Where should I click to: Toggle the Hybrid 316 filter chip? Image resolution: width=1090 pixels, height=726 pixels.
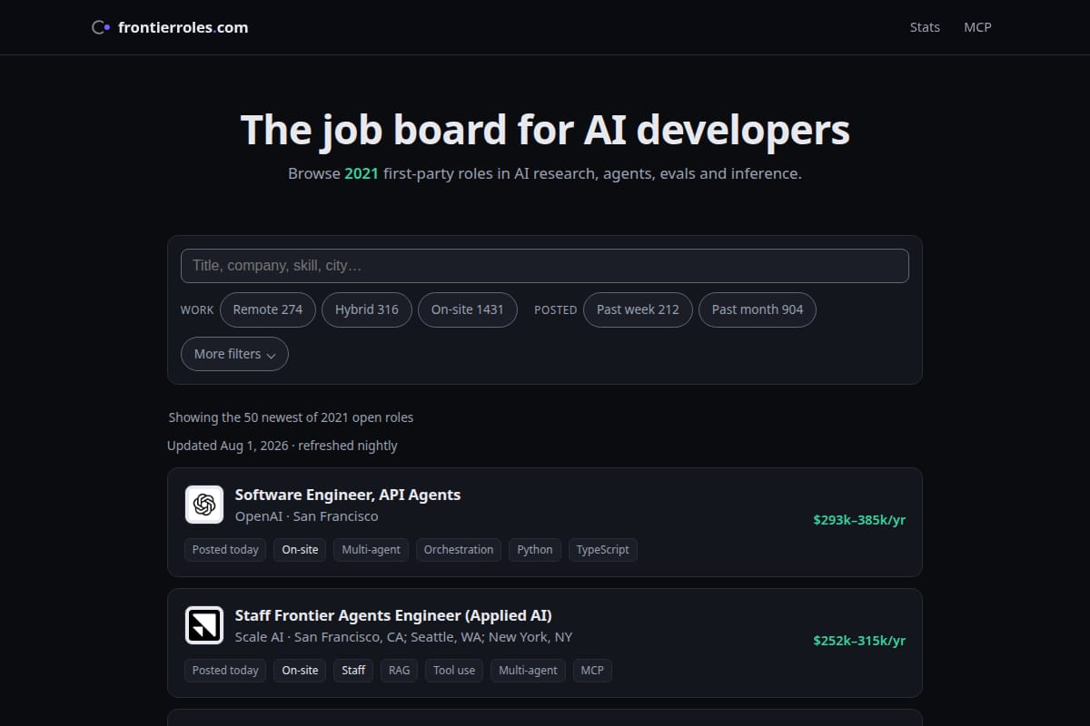(x=367, y=309)
